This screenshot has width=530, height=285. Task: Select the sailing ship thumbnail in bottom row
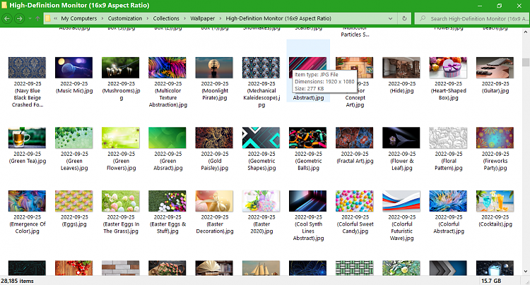pyautogui.click(x=261, y=268)
